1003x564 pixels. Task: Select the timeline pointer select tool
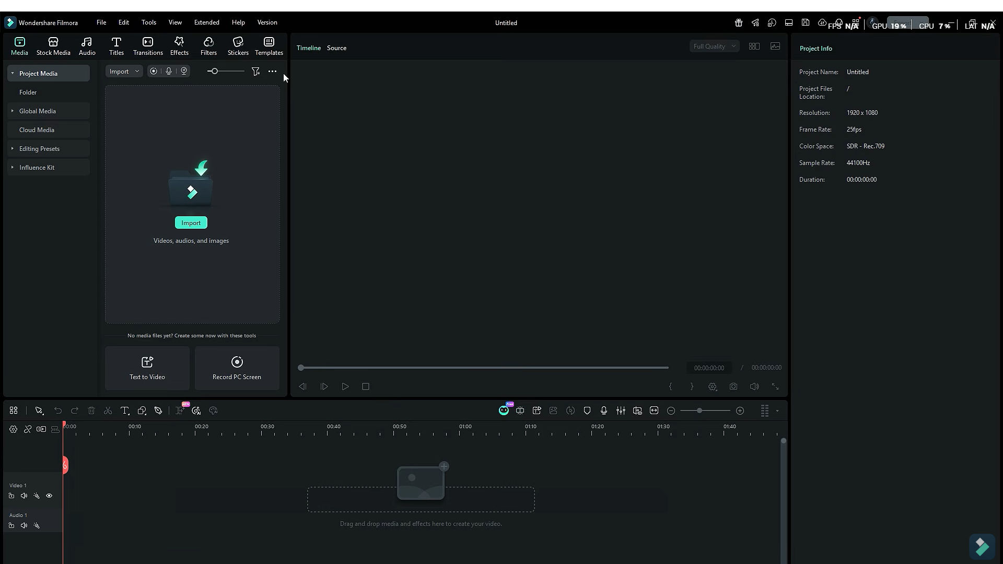click(x=39, y=411)
